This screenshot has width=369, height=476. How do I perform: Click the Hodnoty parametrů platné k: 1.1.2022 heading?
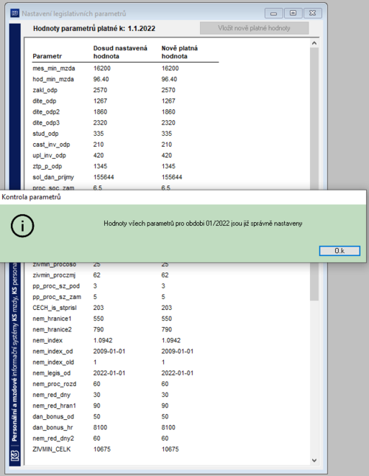94,29
